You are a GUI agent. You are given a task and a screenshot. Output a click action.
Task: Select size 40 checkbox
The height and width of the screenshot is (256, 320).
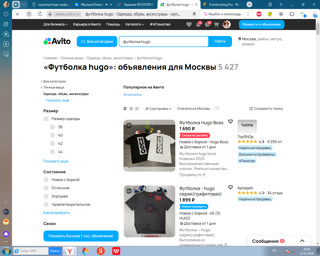(52, 135)
